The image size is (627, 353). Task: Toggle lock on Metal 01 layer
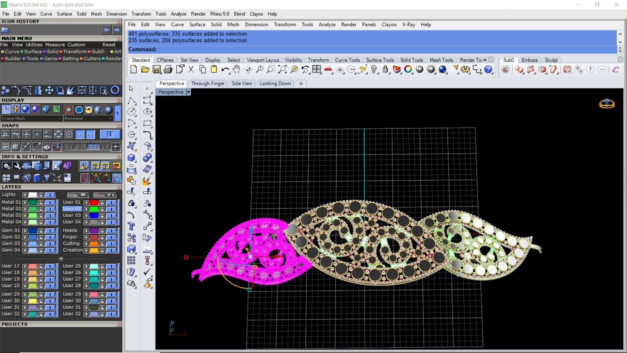pyautogui.click(x=41, y=202)
